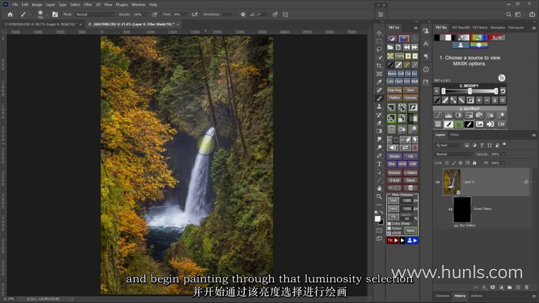
Task: Click the Dup Img button
Action: point(394,90)
